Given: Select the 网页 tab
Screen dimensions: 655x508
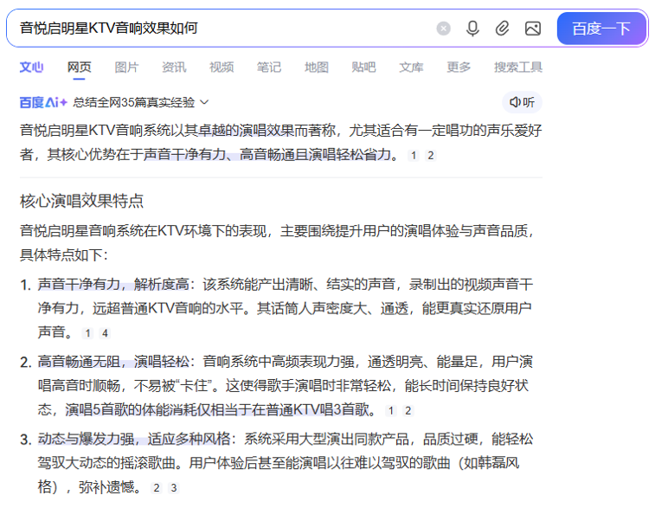Looking at the screenshot, I should (x=80, y=67).
